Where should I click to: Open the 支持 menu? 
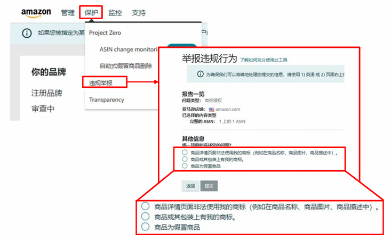tap(139, 13)
